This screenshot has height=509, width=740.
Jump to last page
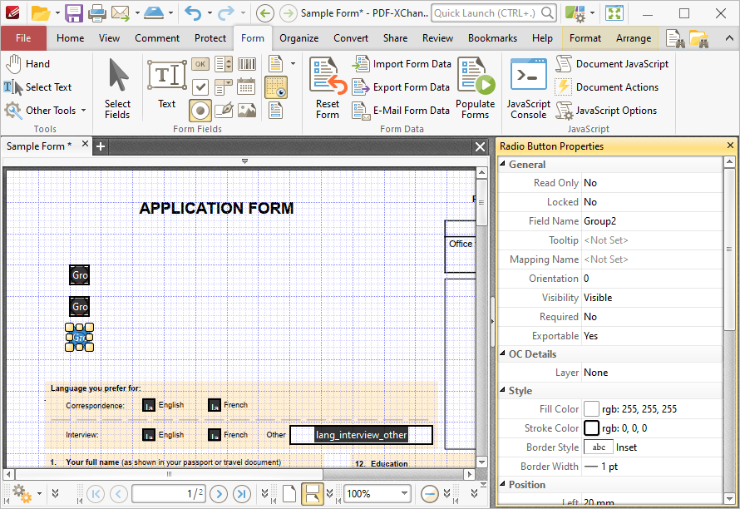tap(242, 494)
